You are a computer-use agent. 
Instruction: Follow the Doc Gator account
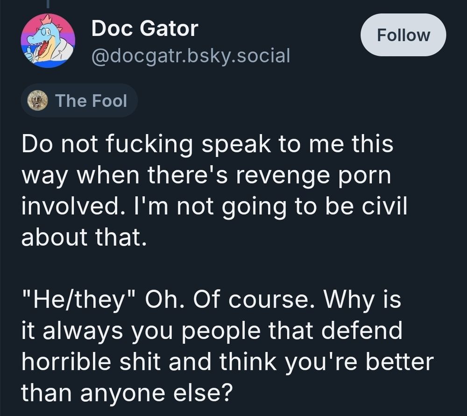click(x=403, y=35)
